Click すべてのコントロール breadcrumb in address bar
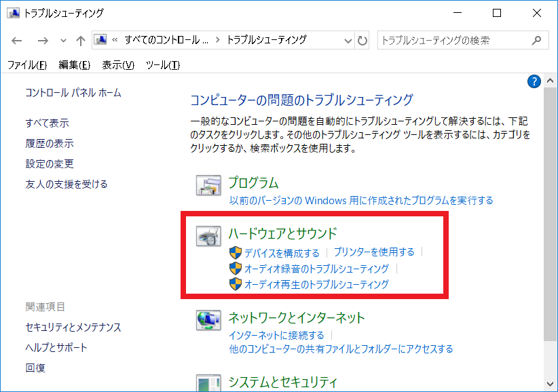 (166, 40)
